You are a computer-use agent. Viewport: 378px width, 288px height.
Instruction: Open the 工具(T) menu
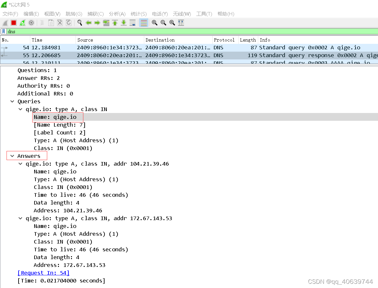tap(204, 14)
